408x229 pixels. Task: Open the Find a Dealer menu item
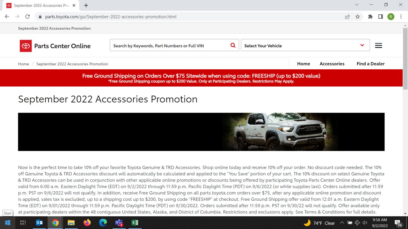370,64
